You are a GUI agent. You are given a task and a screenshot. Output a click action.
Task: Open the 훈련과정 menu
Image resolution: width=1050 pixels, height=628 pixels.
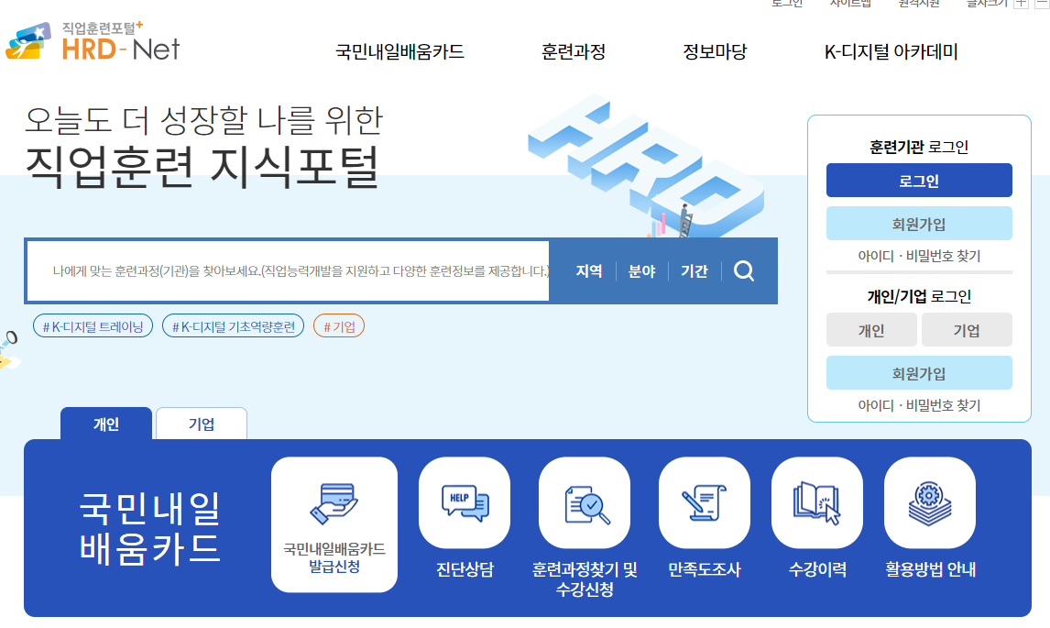574,51
